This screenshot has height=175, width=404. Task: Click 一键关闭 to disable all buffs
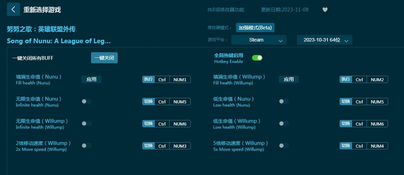104,58
